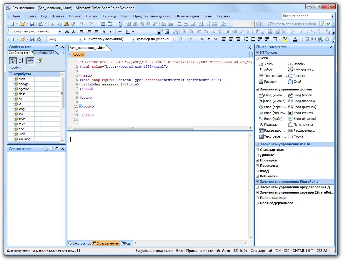Click the Cut scissors icon
This screenshot has width=343, height=261.
52,24
